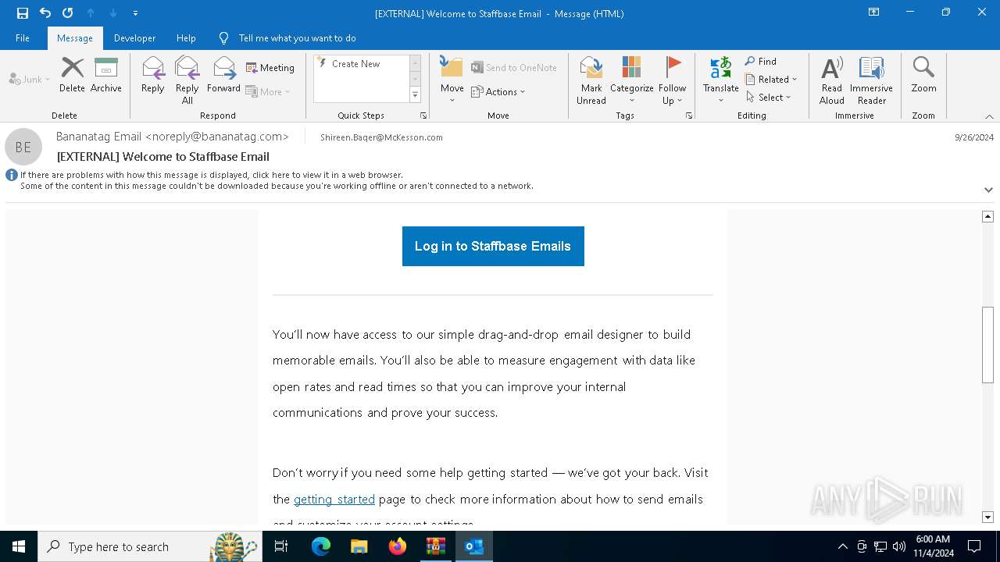Screen dimensions: 1000x562
Task: Open the Quick Steps dialog launcher
Action: click(x=423, y=116)
